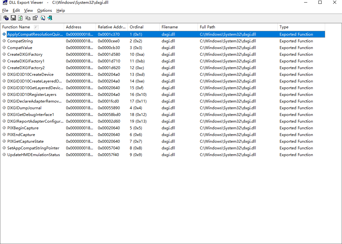This screenshot has height=244, width=342.
Task: Click Exported Function in UpdateHMDEmulationStatus row
Action: [x=296, y=154]
